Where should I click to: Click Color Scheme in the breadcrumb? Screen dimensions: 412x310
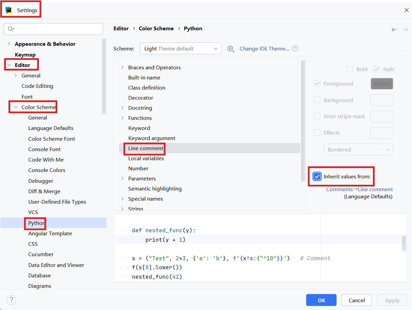[x=156, y=28]
